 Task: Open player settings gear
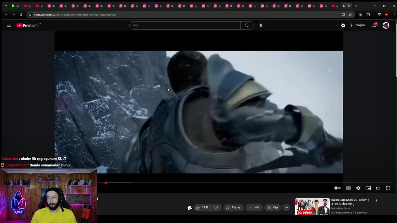tap(358, 188)
